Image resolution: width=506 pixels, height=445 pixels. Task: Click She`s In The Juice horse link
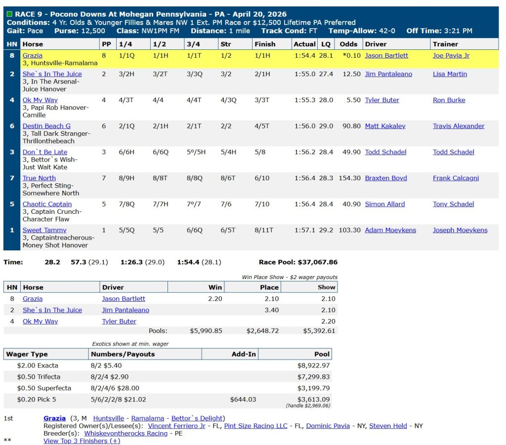[52, 74]
